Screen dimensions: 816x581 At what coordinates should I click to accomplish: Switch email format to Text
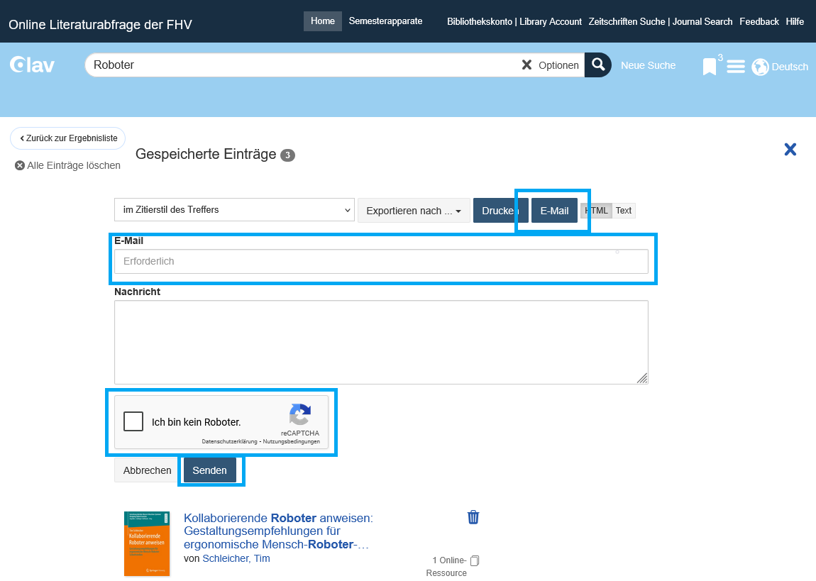(624, 211)
